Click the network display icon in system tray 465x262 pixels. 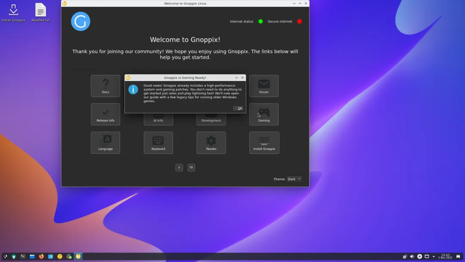tap(427, 256)
